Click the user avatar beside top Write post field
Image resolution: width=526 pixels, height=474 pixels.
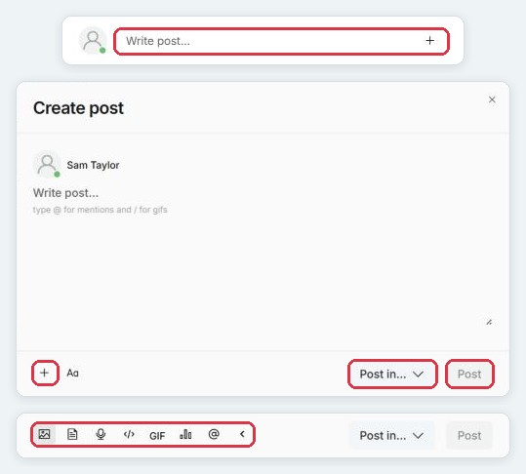point(93,41)
